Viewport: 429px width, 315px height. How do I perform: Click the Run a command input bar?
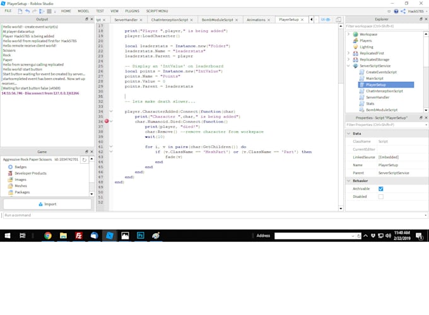(214, 215)
